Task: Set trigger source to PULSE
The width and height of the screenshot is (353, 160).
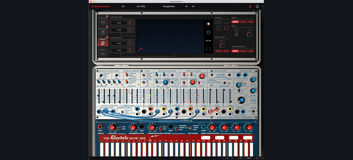Action: (x=243, y=51)
